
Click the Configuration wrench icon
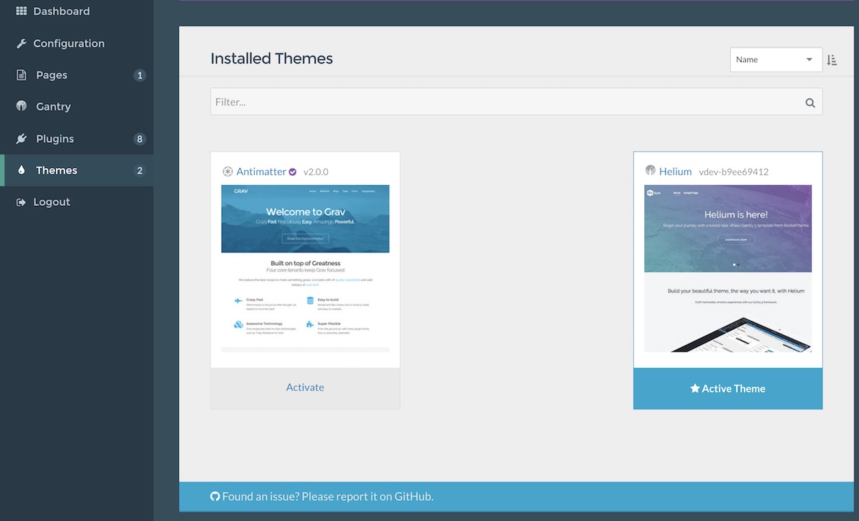21,44
